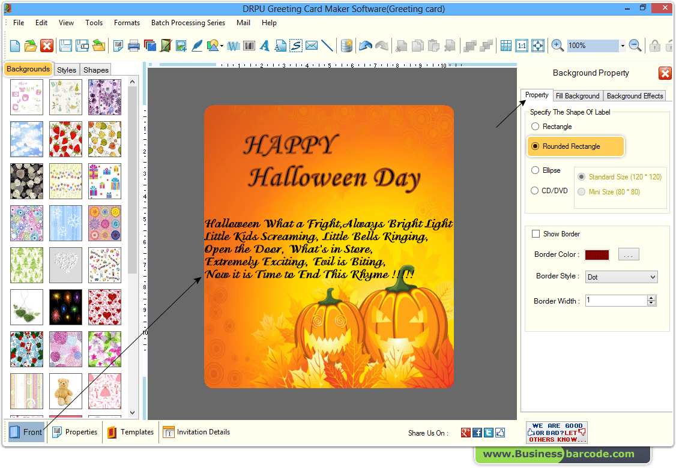Click the Save As toolbar icon

tap(82, 46)
